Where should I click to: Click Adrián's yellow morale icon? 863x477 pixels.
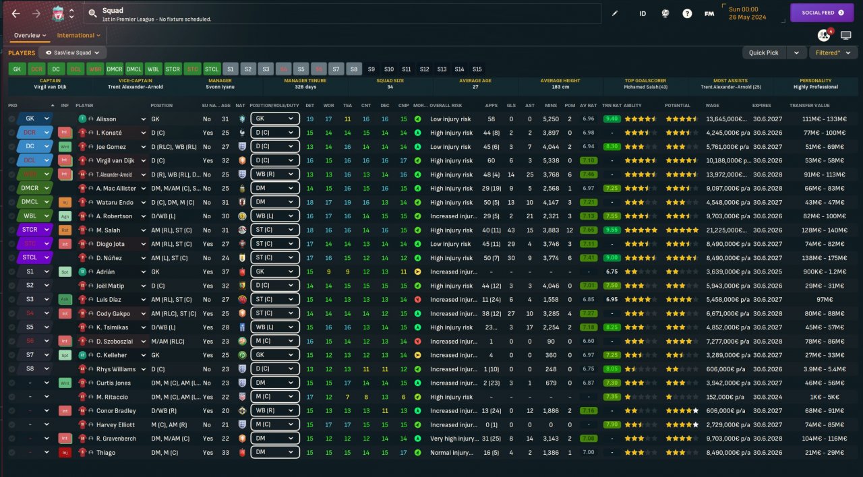pyautogui.click(x=418, y=272)
